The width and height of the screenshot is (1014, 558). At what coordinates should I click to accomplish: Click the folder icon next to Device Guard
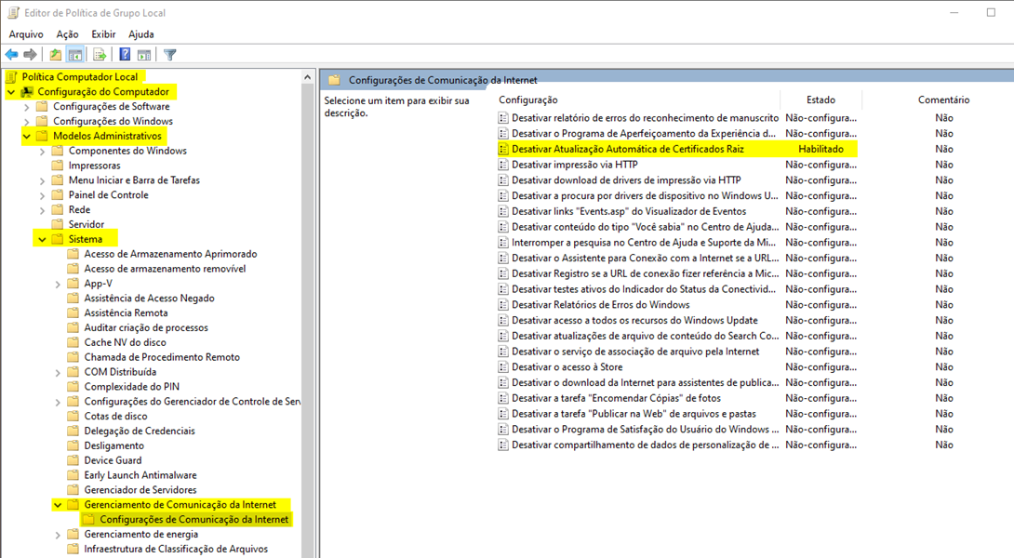[73, 460]
